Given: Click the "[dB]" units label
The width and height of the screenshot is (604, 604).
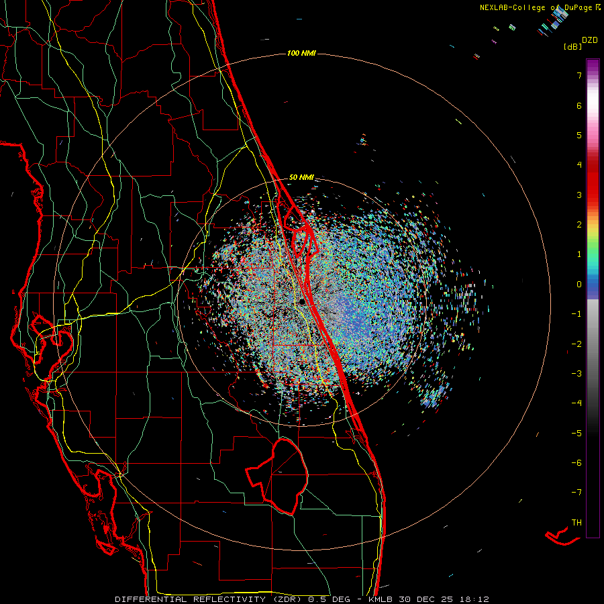Looking at the screenshot, I should click(x=573, y=46).
